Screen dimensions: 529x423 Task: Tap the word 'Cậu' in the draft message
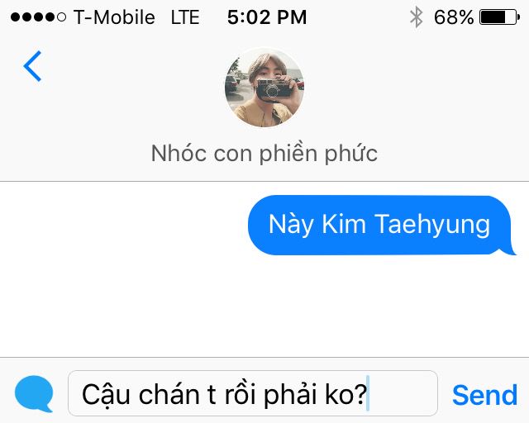107,395
